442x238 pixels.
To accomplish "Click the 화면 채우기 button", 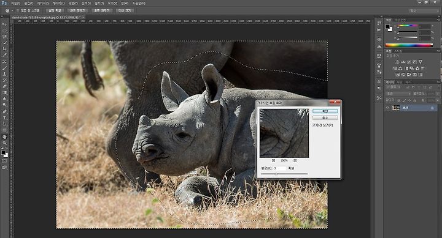I will pos(102,10).
